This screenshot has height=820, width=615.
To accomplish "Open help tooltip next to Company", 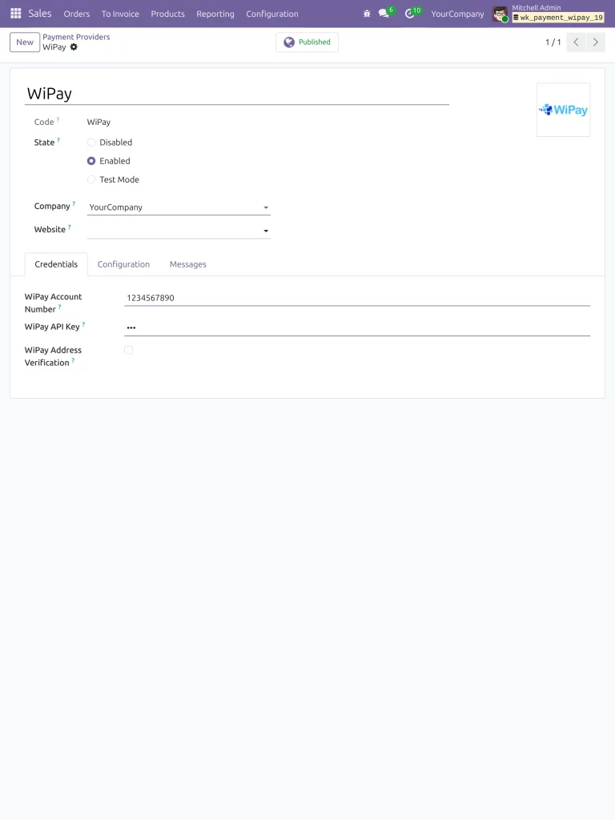I will tap(74, 204).
